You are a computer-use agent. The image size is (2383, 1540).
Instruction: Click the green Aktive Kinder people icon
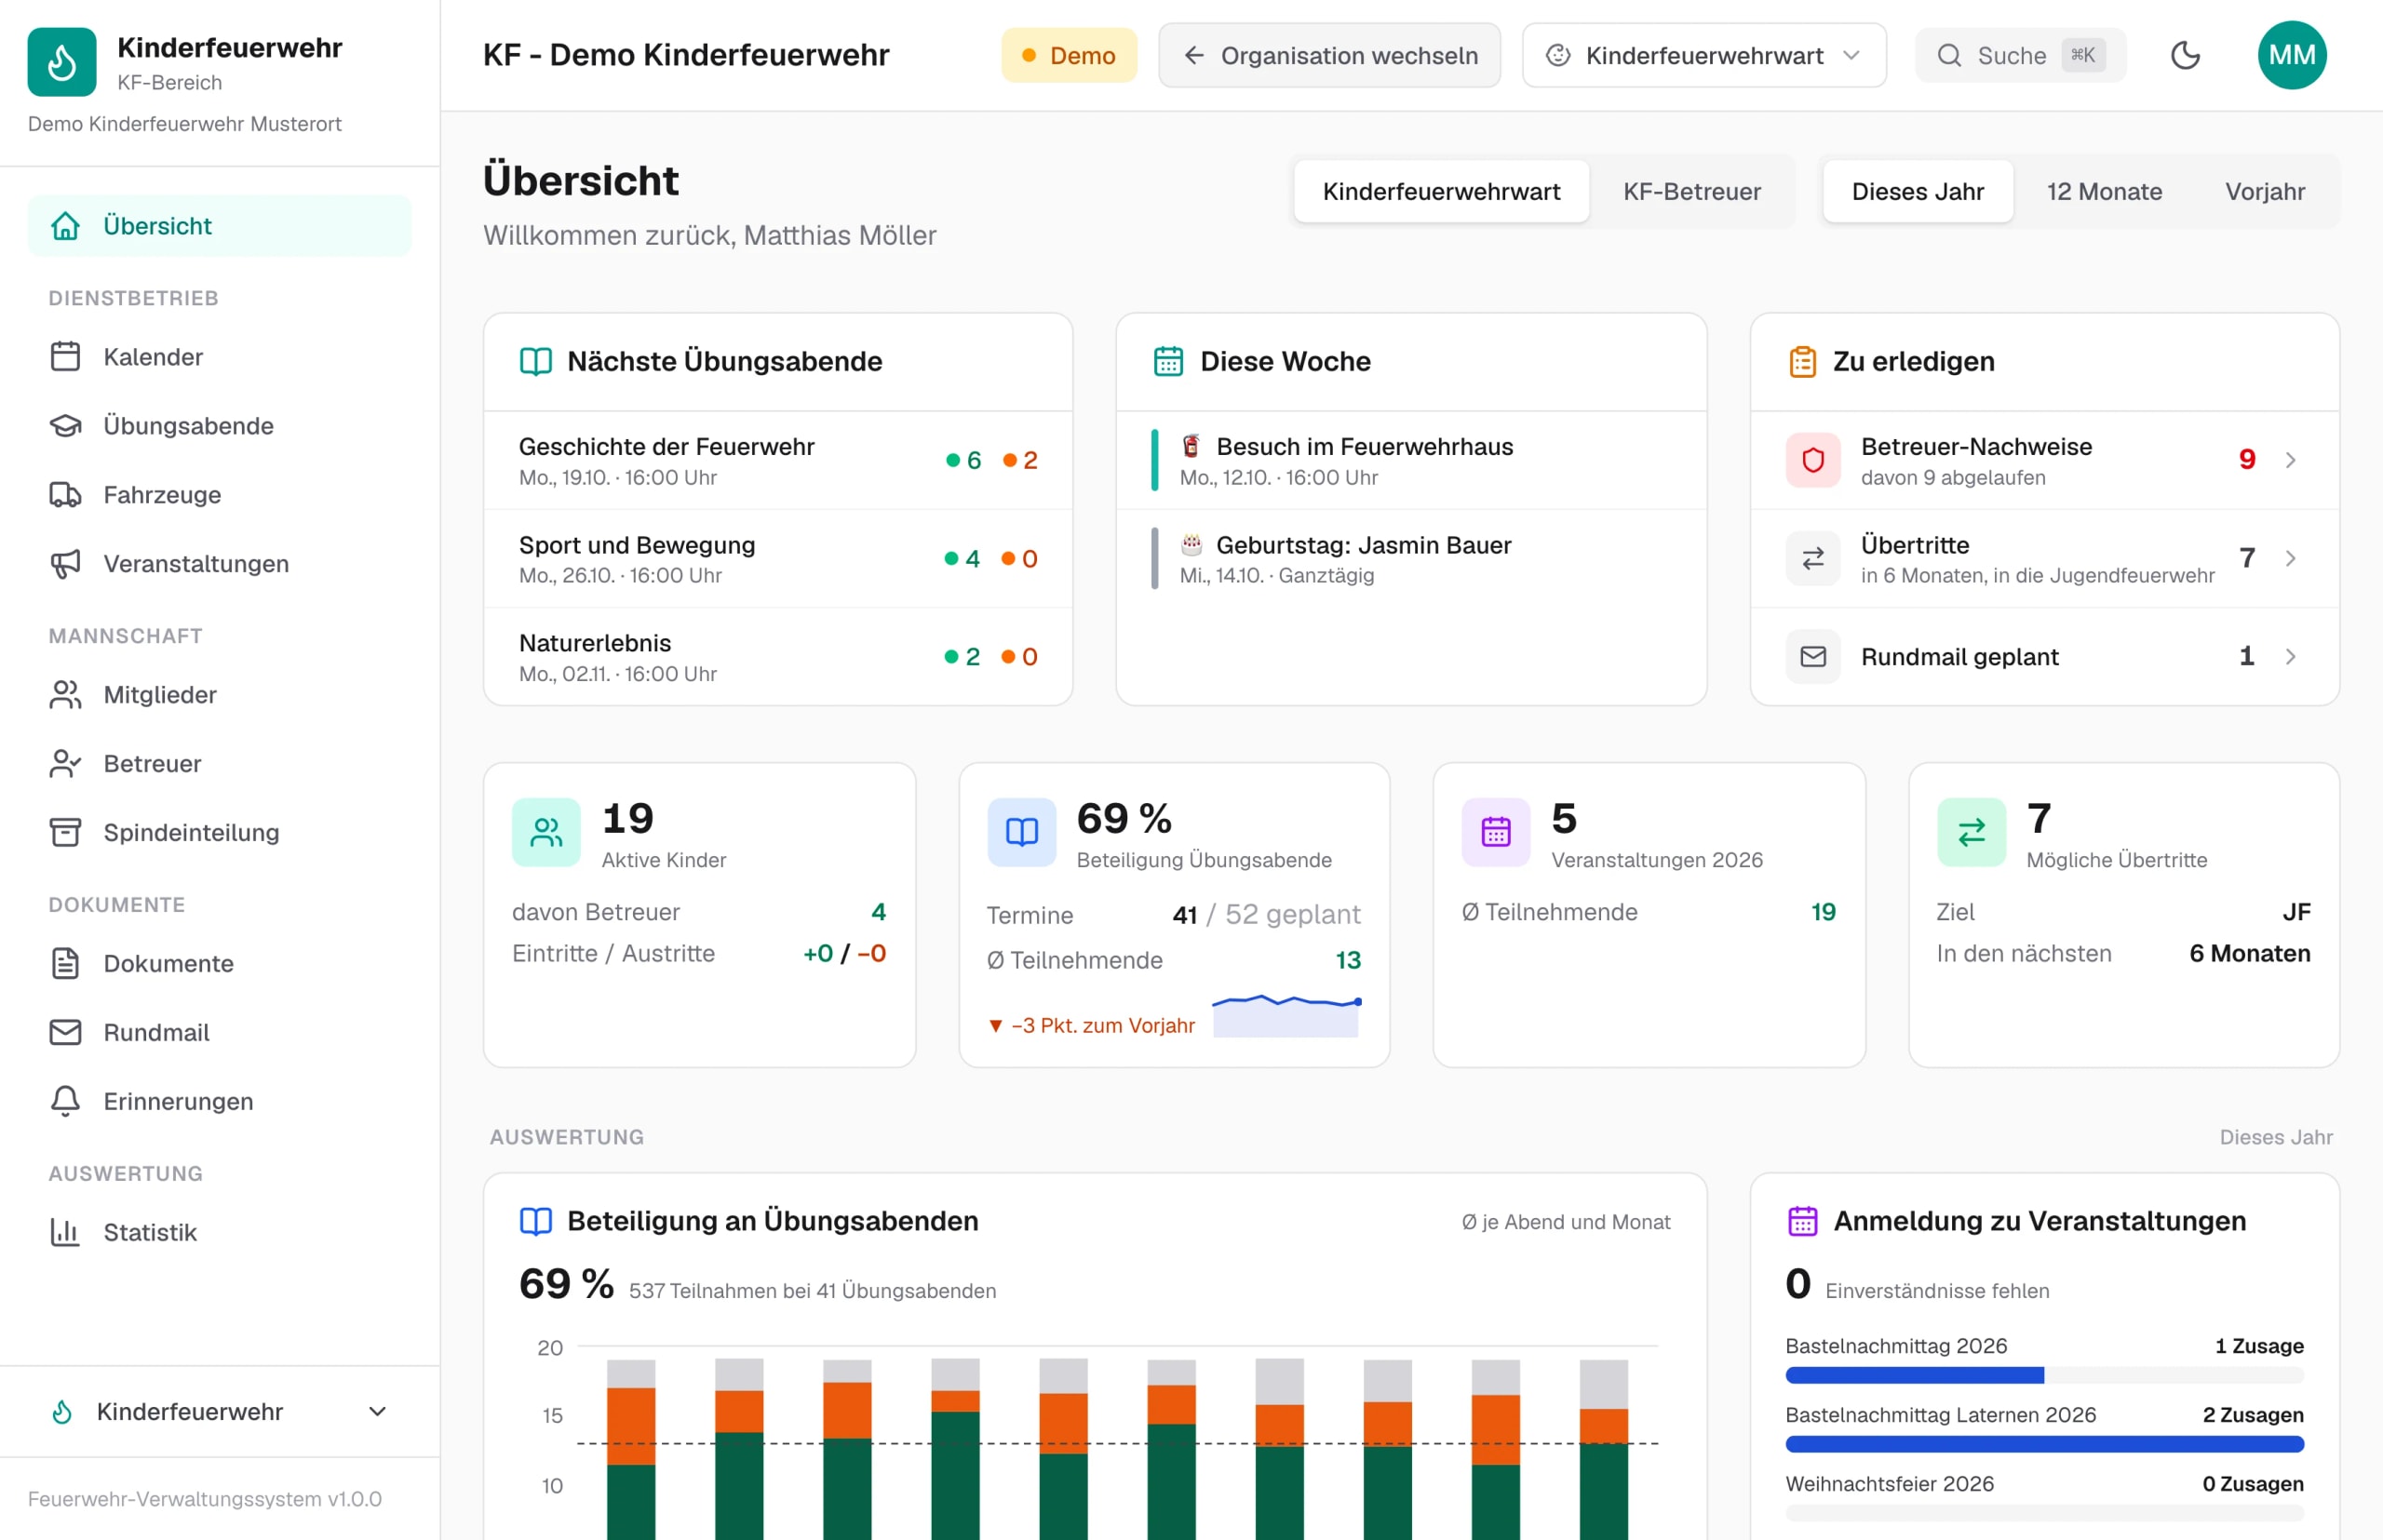click(x=546, y=832)
